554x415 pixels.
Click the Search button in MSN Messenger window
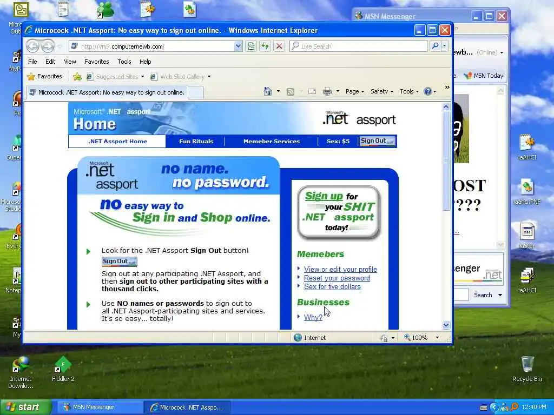pyautogui.click(x=483, y=295)
